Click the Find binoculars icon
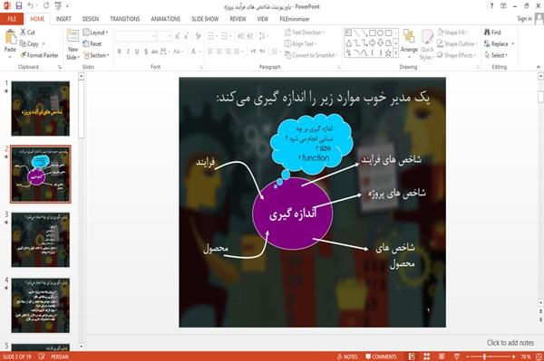544x361 pixels. pos(487,33)
